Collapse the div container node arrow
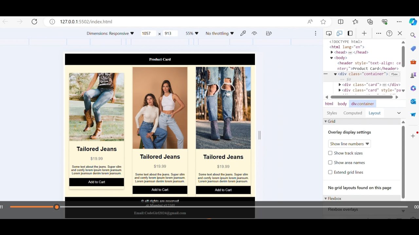 335,74
